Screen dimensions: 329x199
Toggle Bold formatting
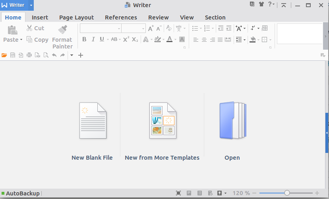pyautogui.click(x=84, y=39)
